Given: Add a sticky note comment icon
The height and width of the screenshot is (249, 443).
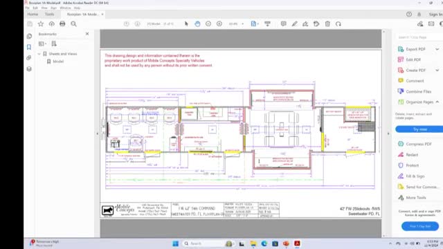Looking at the screenshot, I should coord(283,24).
